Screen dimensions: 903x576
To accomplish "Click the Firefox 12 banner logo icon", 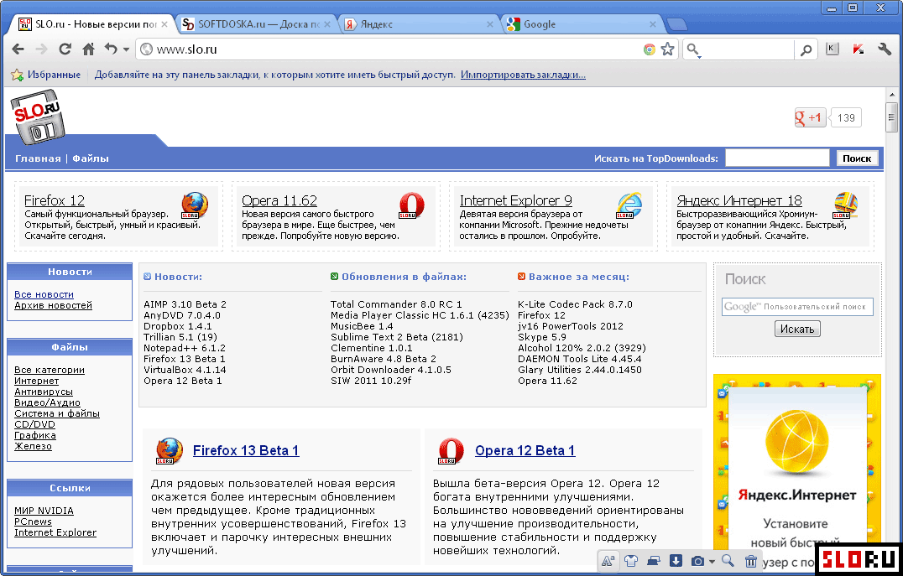I will pyautogui.click(x=196, y=205).
